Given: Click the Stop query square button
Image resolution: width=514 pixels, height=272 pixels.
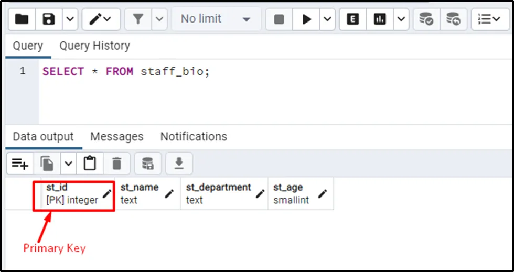Looking at the screenshot, I should point(279,19).
